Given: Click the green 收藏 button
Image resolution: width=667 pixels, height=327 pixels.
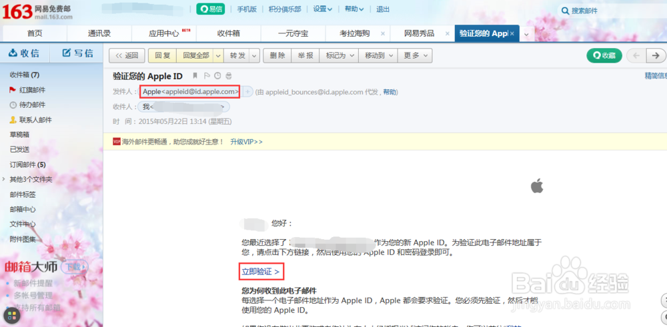Looking at the screenshot, I should tap(604, 55).
